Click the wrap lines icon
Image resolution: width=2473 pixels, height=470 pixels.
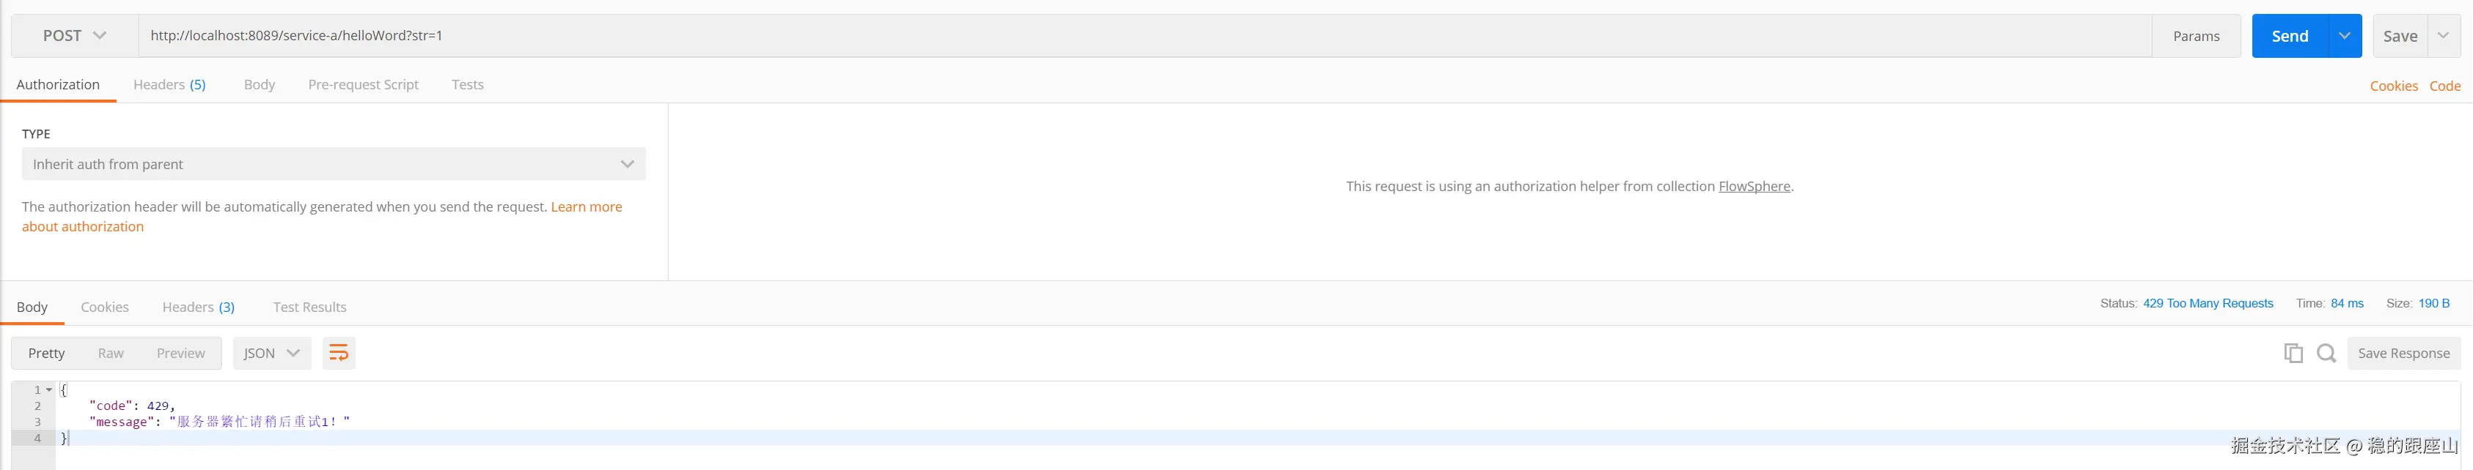pos(339,353)
